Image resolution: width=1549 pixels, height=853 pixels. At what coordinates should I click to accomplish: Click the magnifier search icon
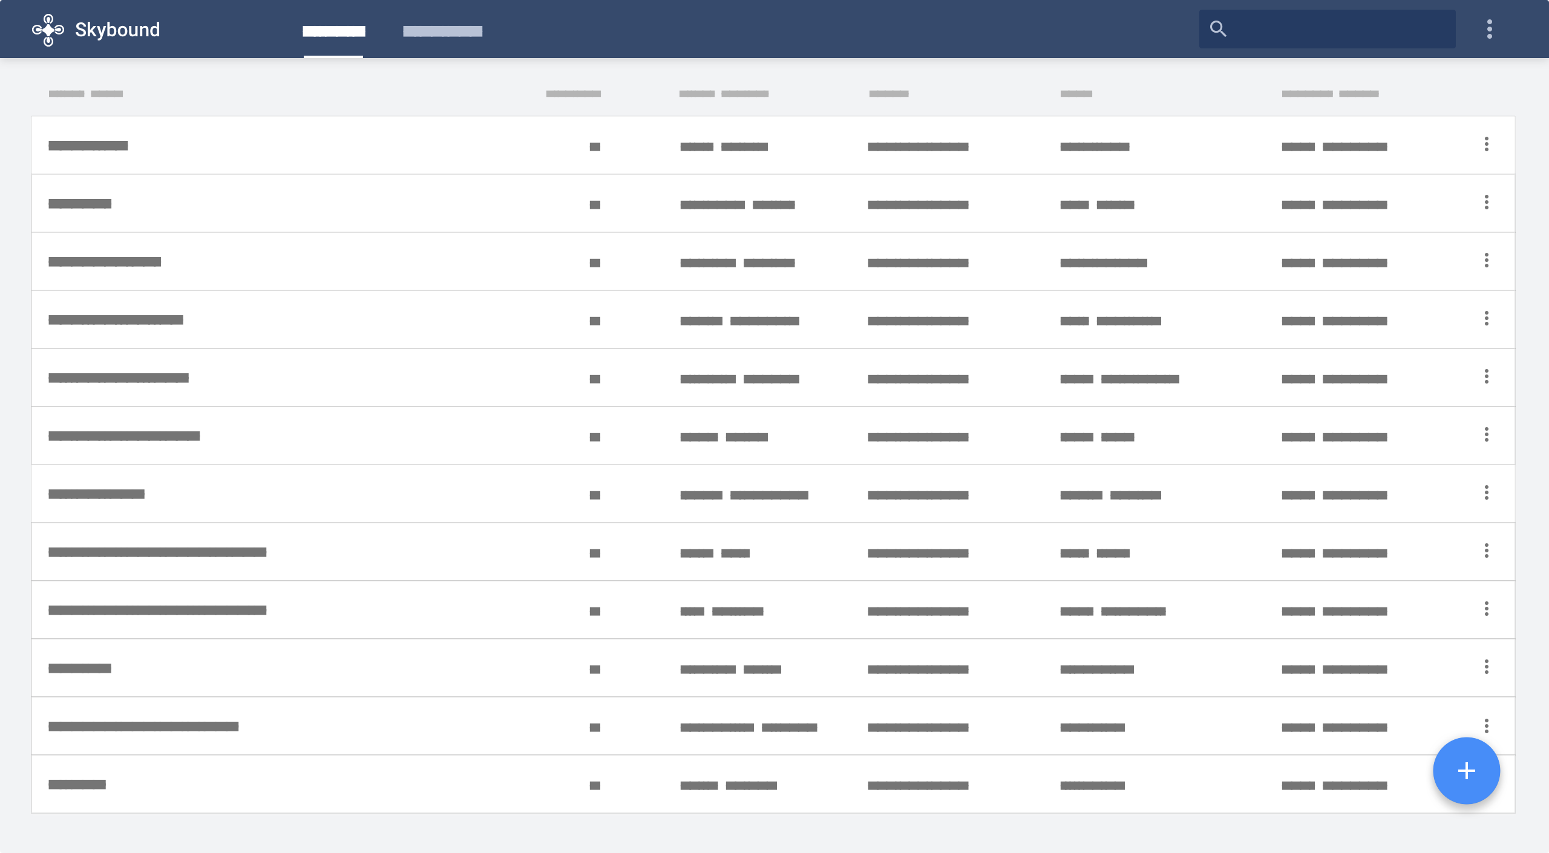pos(1218,29)
